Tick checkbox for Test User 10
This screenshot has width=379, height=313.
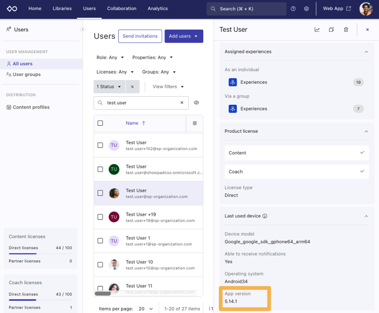100,265
